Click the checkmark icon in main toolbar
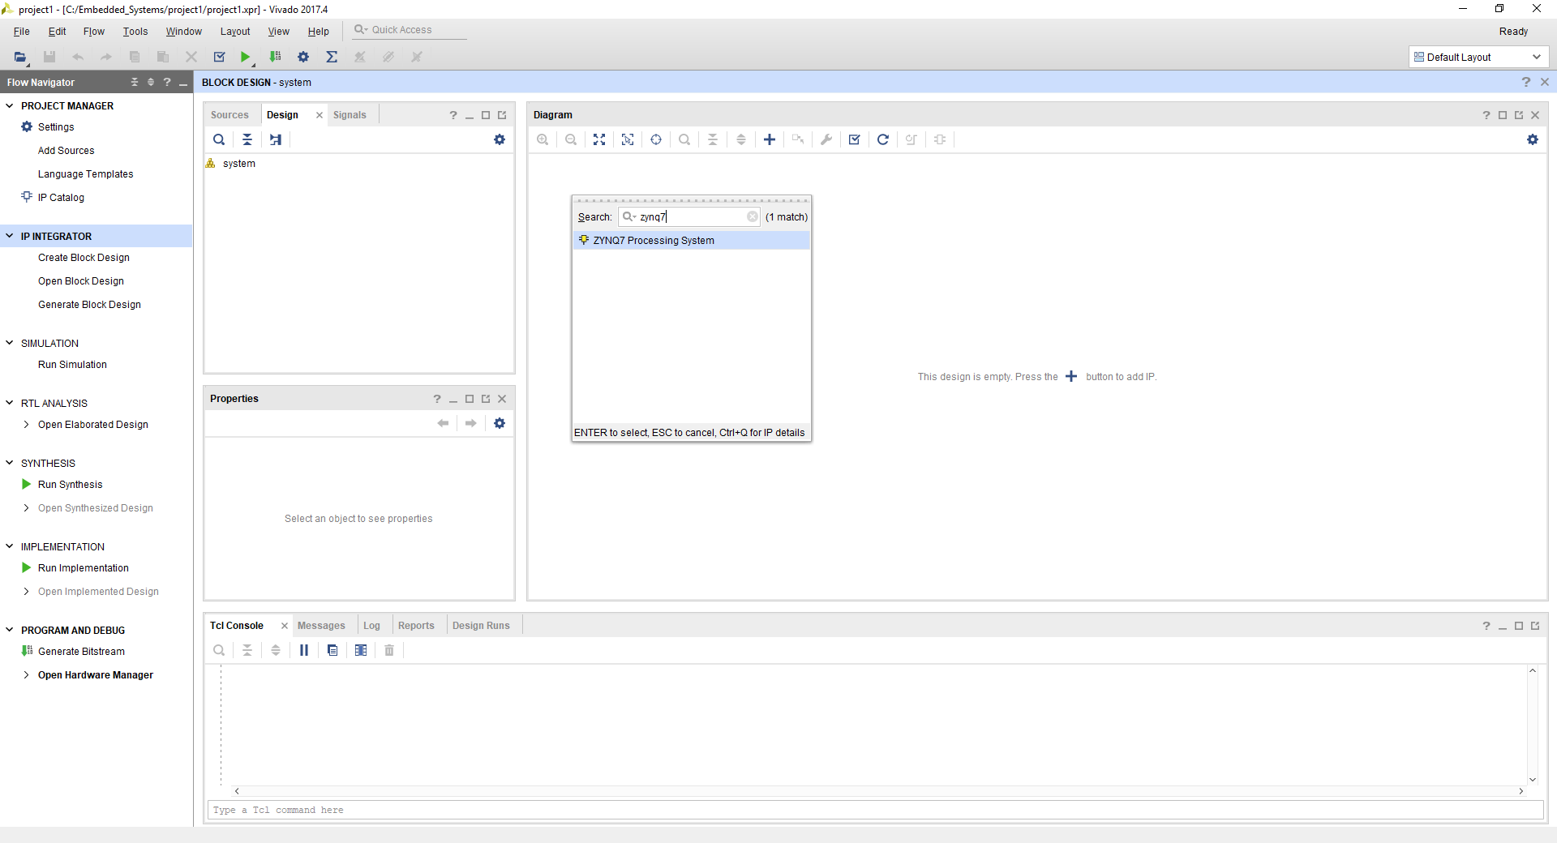Viewport: 1557px width, 843px height. tap(219, 57)
